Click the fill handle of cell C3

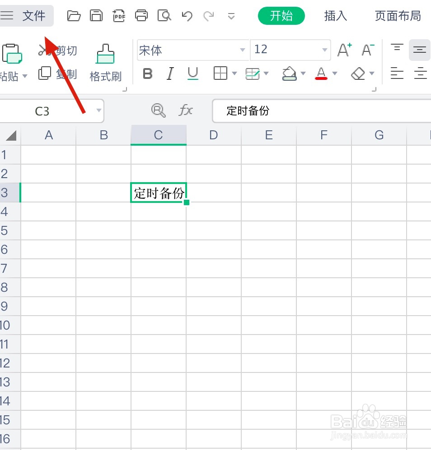tap(186, 202)
